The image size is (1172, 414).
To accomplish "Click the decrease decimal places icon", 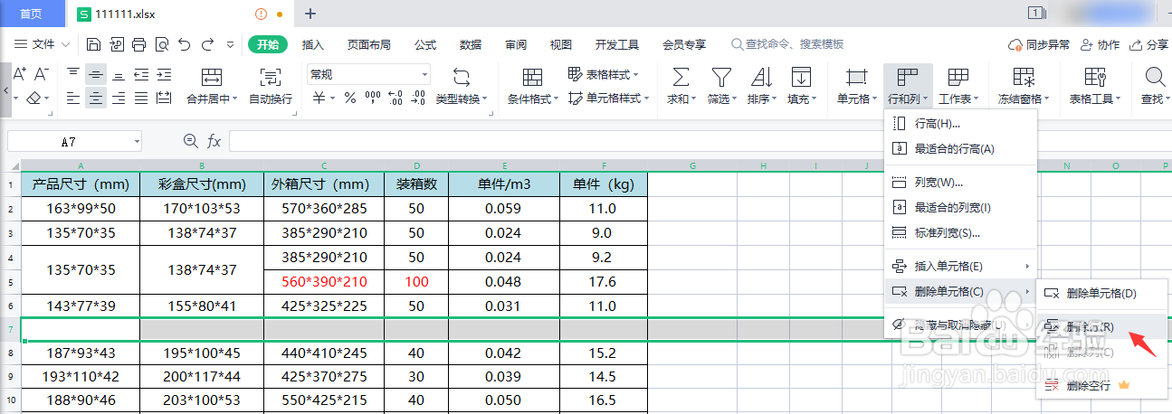I will (418, 99).
